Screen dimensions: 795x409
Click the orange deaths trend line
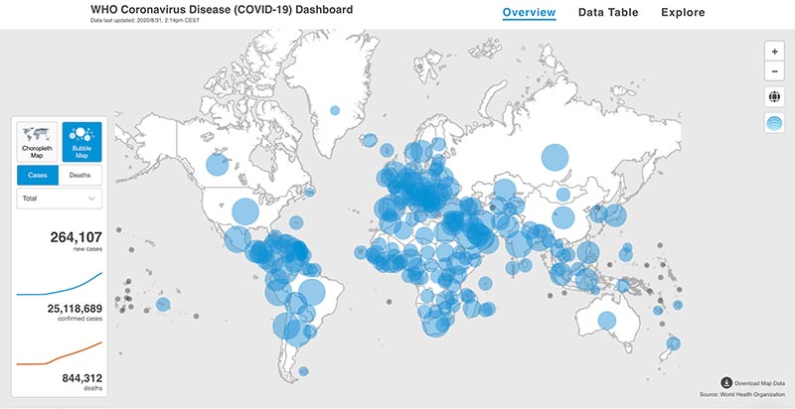click(x=60, y=353)
